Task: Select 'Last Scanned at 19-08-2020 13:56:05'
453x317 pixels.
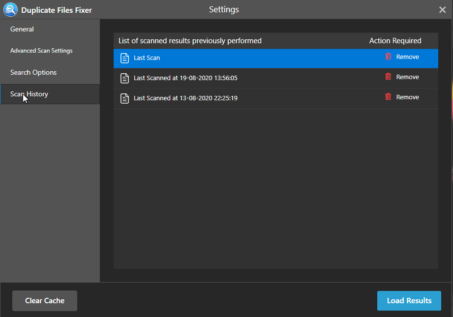Action: [276, 78]
